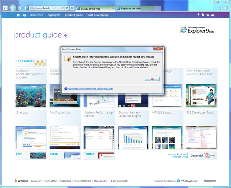Open Hardware accelerated graphics and text tile
The image size is (231, 188).
pos(31,88)
